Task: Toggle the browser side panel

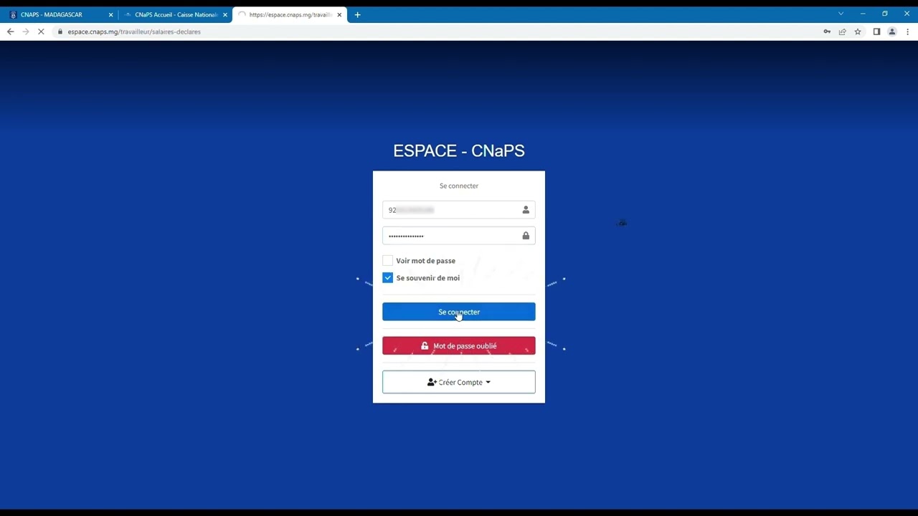Action: coord(876,32)
